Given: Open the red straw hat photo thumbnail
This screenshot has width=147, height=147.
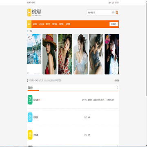Looking at the screenshot, I should pyautogui.click(x=49, y=54).
